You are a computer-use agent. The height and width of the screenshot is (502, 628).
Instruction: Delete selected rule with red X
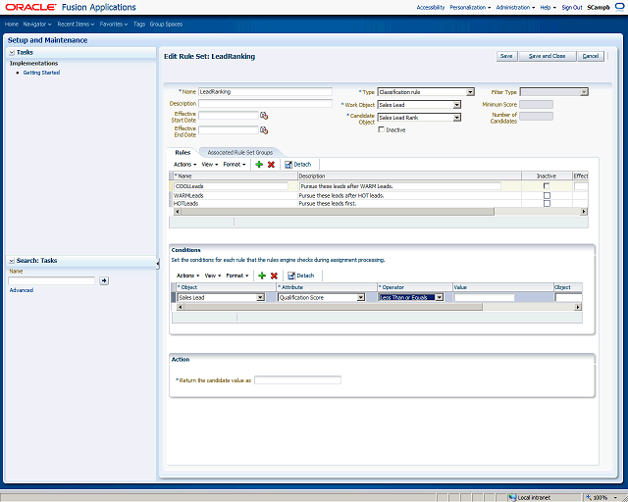271,164
